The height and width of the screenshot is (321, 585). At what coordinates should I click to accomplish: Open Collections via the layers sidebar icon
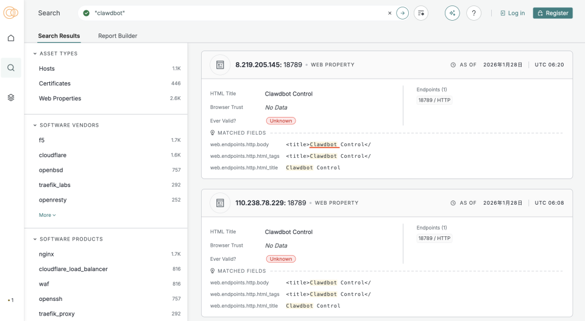(11, 97)
